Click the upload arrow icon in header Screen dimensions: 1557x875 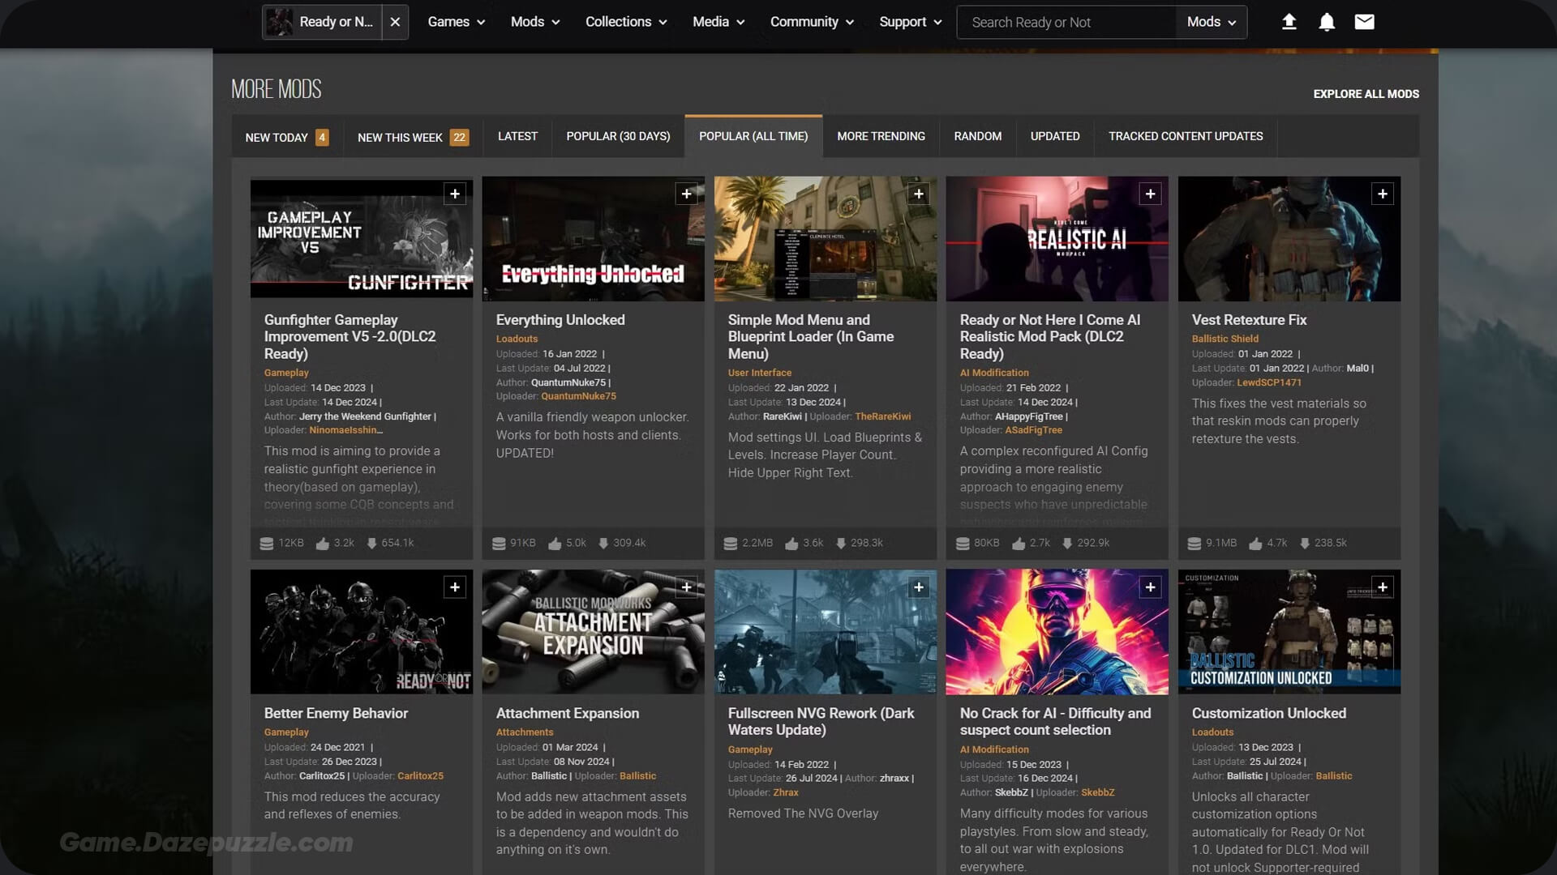[1289, 22]
